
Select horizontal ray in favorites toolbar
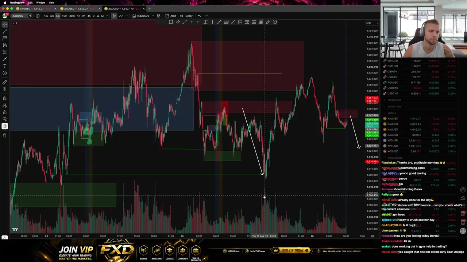pyautogui.click(x=198, y=22)
